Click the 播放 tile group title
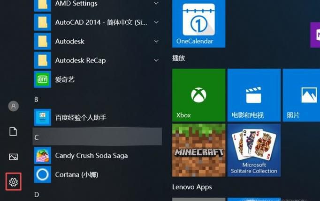This screenshot has height=201, width=320. 179,58
